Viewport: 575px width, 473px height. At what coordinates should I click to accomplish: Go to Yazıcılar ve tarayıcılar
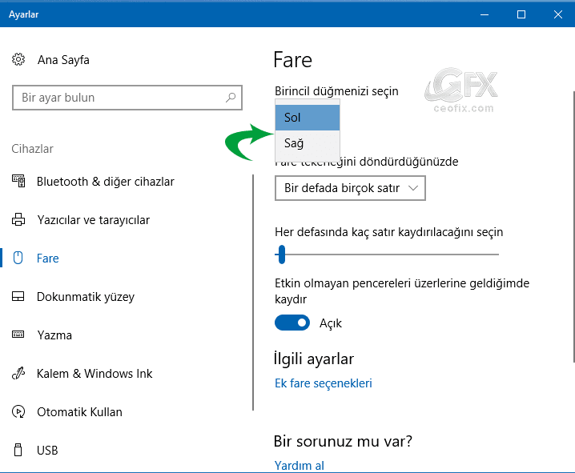coord(94,220)
